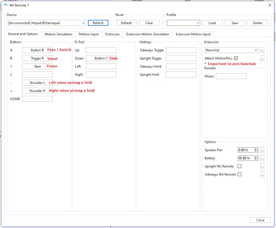Open the Device dropdown list
Screen dimensions: 276x228
click(47, 23)
